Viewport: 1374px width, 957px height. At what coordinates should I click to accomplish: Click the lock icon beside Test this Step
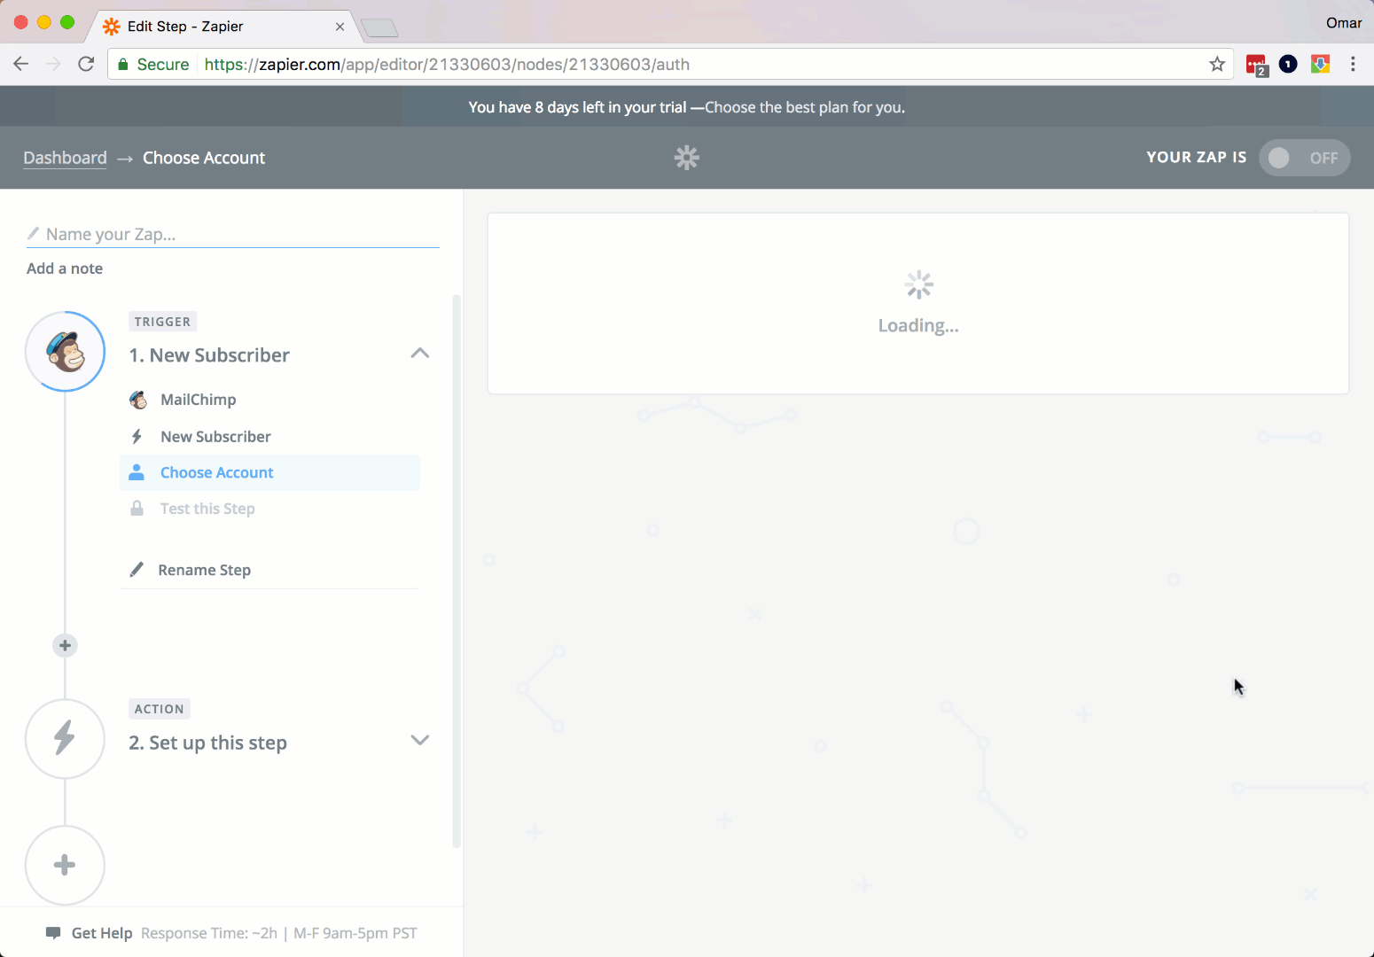(137, 509)
